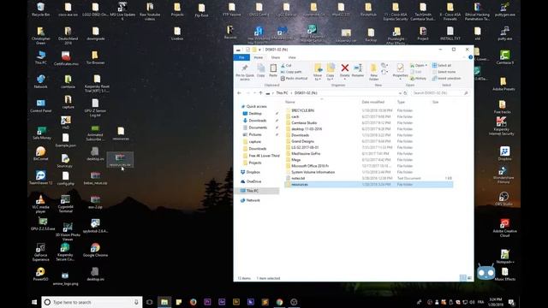
Task: Select the Camtasia Studio folder row
Action: tap(369, 123)
